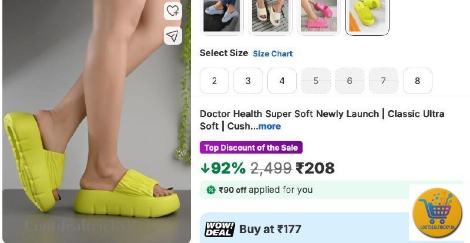Choose size 4 option
The width and height of the screenshot is (470, 243).
click(282, 81)
